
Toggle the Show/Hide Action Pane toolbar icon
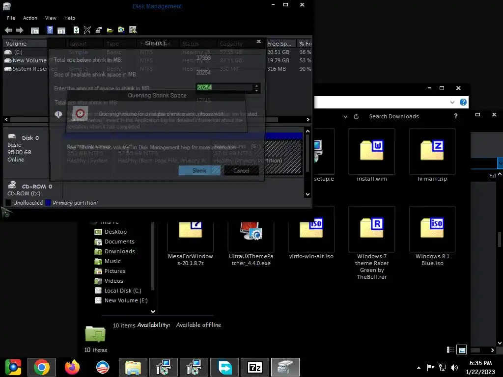[61, 30]
